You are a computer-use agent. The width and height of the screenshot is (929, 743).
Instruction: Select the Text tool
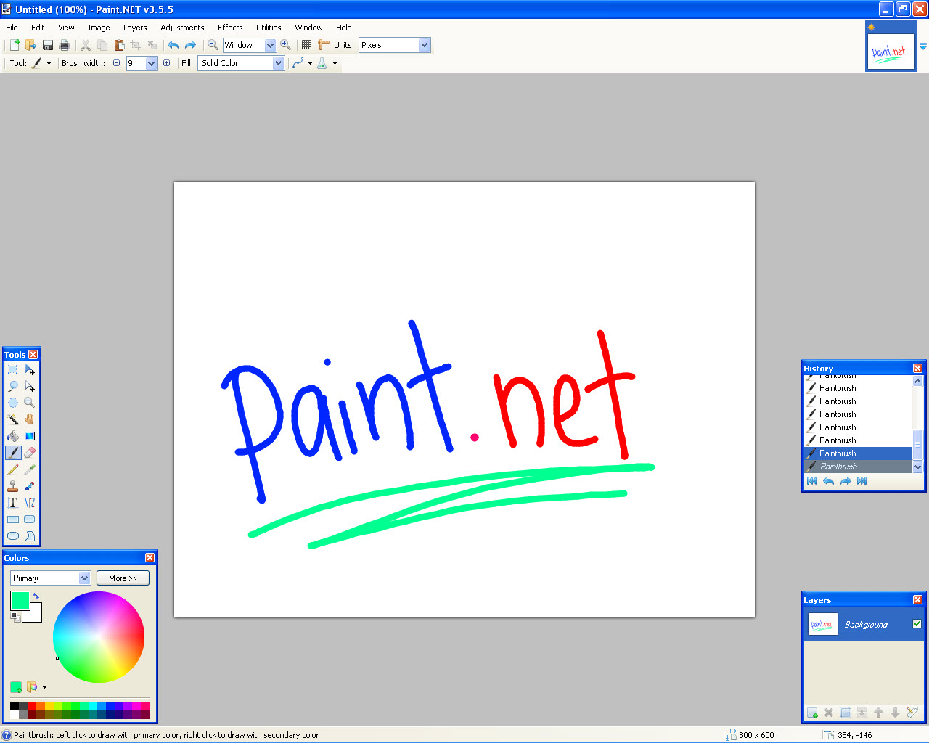[x=13, y=503]
